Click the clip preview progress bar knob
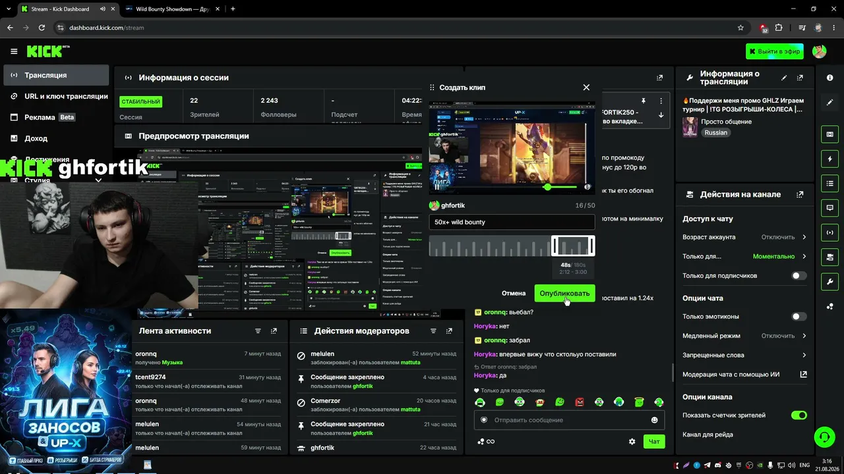The image size is (844, 474). point(547,187)
